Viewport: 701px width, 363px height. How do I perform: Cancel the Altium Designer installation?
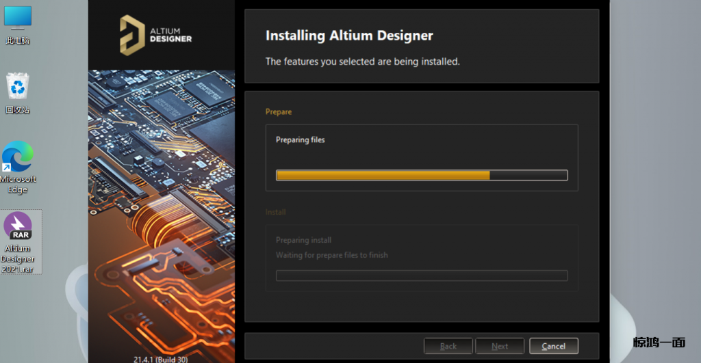(x=553, y=346)
